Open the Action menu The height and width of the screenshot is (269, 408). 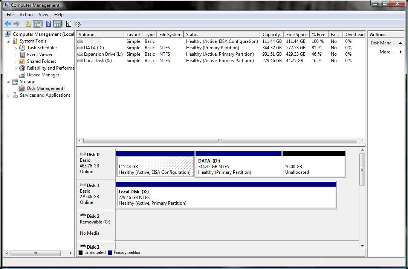click(26, 15)
